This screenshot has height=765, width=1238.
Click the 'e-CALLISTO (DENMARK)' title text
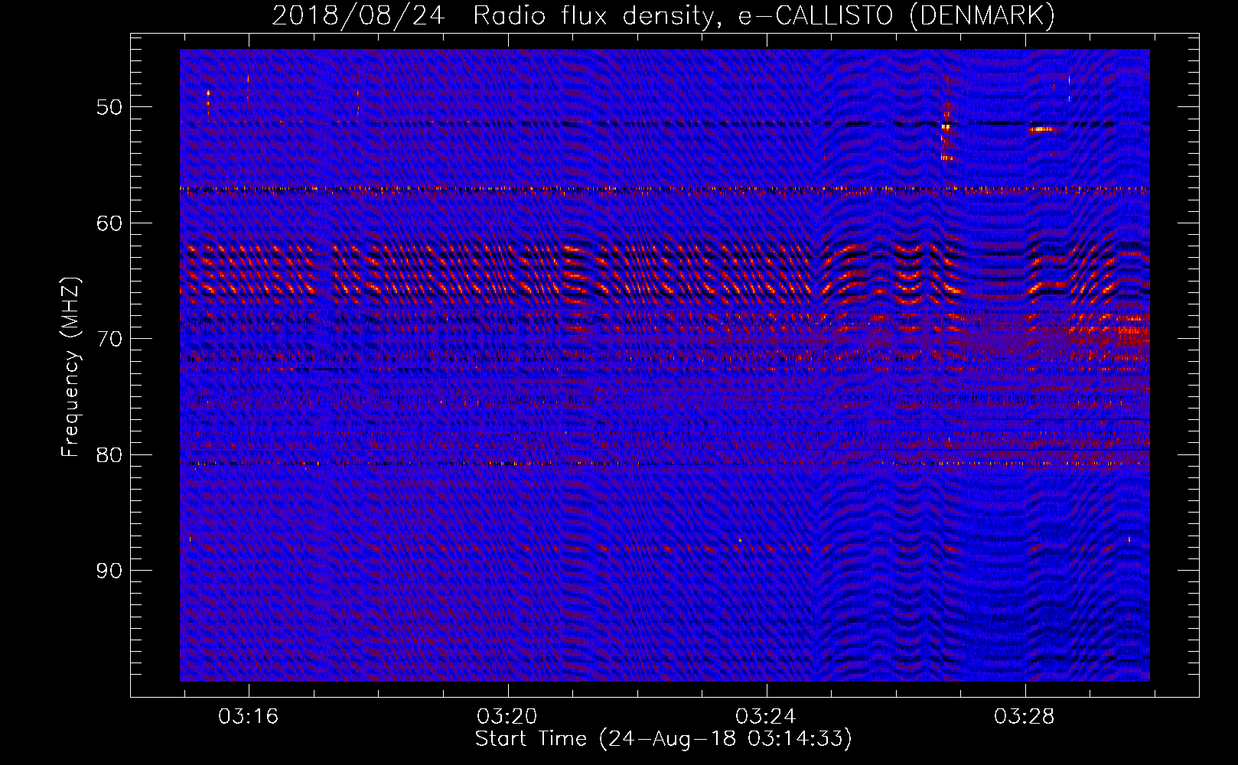pos(897,15)
